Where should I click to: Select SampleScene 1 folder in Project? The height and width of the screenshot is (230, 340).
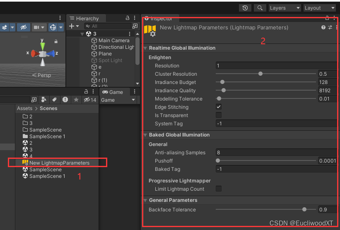44,137
